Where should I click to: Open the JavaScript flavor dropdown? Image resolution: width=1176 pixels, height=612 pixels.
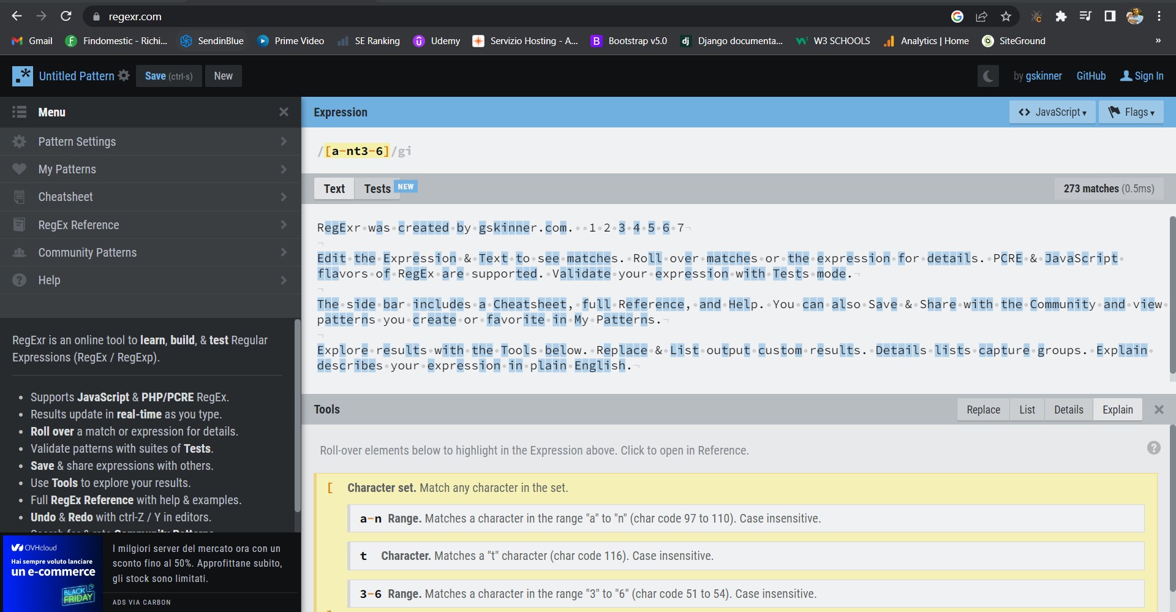click(1052, 112)
